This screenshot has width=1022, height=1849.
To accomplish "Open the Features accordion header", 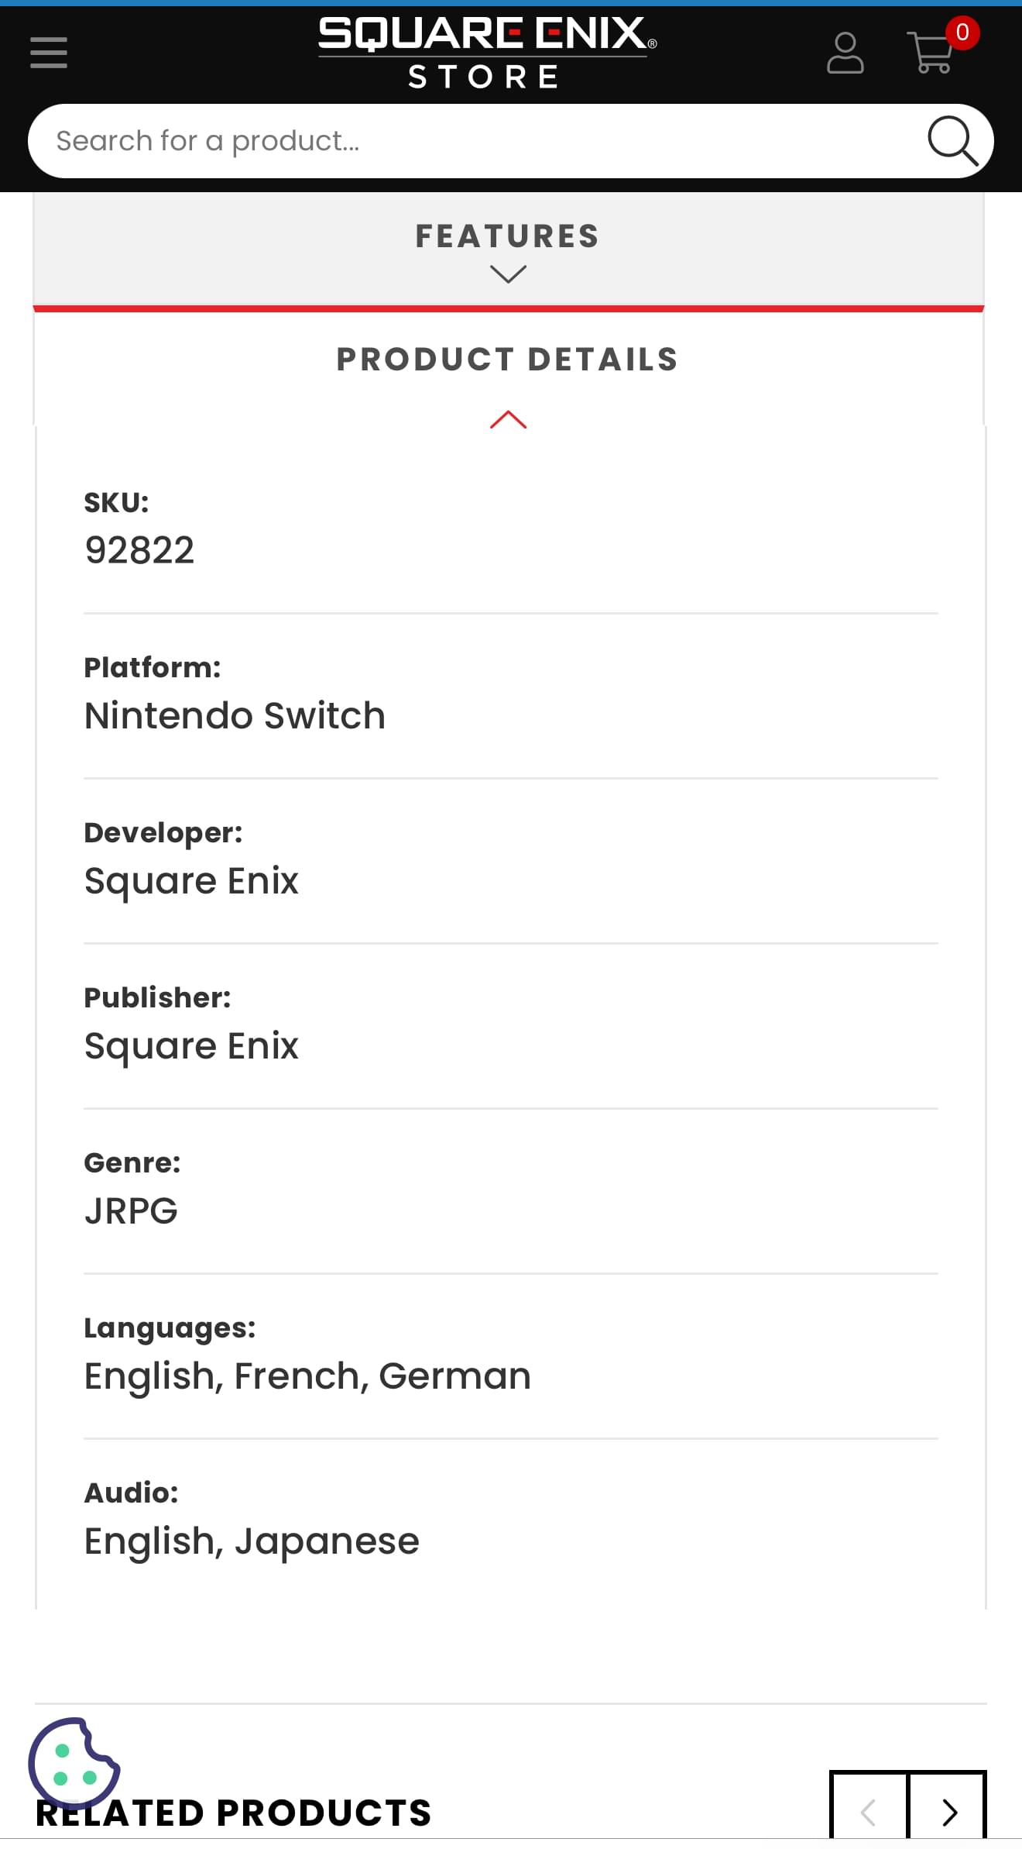I will (x=508, y=249).
